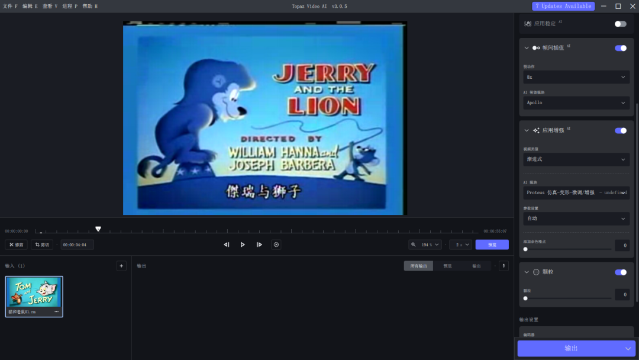This screenshot has height=360, width=639.
Task: Click the sort icon beside the output tabs
Action: (x=504, y=266)
